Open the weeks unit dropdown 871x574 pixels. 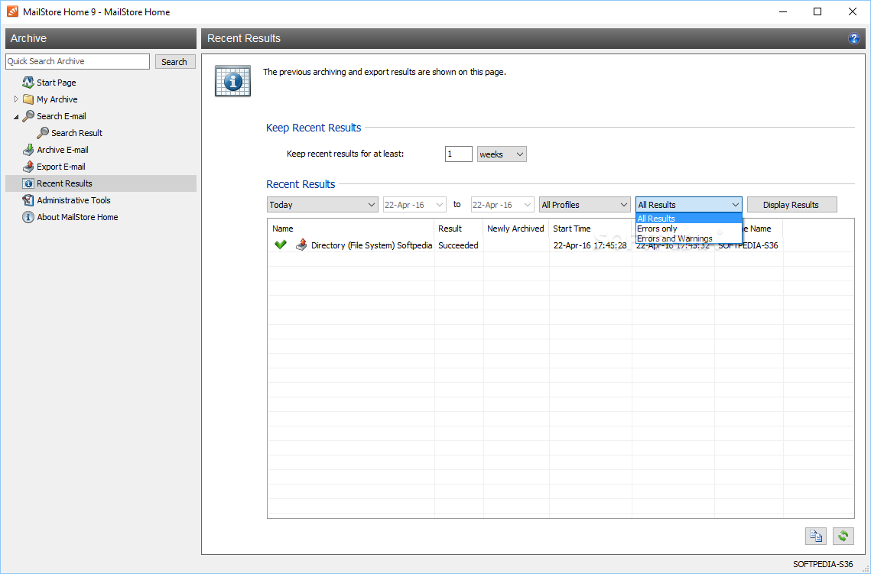[x=502, y=154]
